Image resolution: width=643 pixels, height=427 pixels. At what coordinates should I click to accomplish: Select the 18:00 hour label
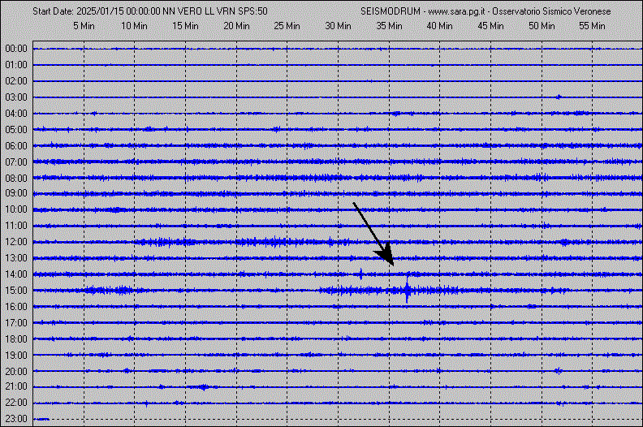pyautogui.click(x=16, y=339)
